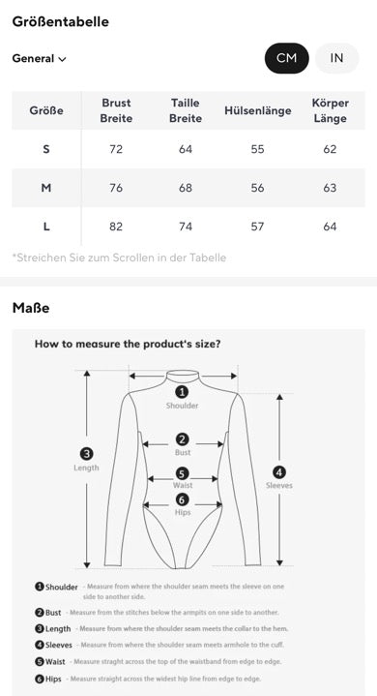The image size is (377, 696).
Task: Click the number 5 Waist marker in diagram
Action: (182, 473)
